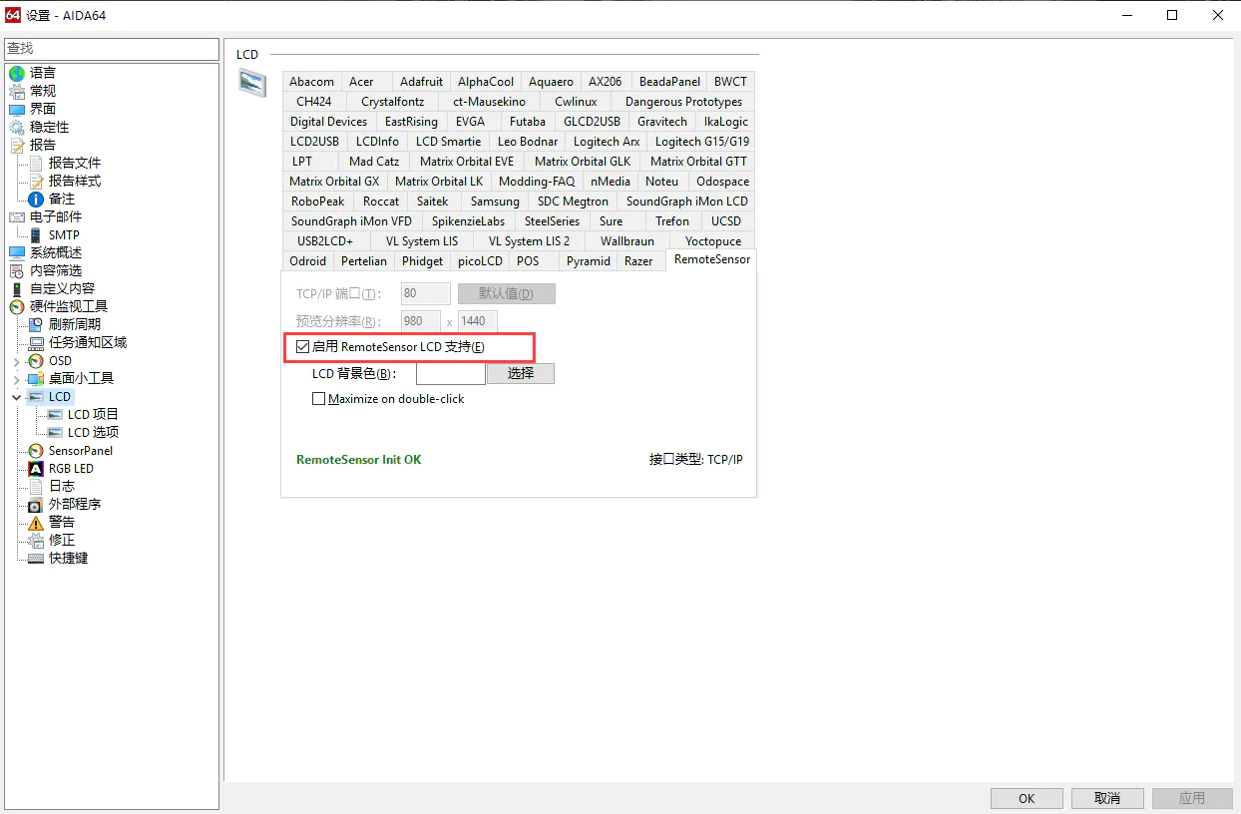The height and width of the screenshot is (814, 1241).
Task: Click the 硬件监视工具 gauge icon
Action: pyautogui.click(x=16, y=306)
